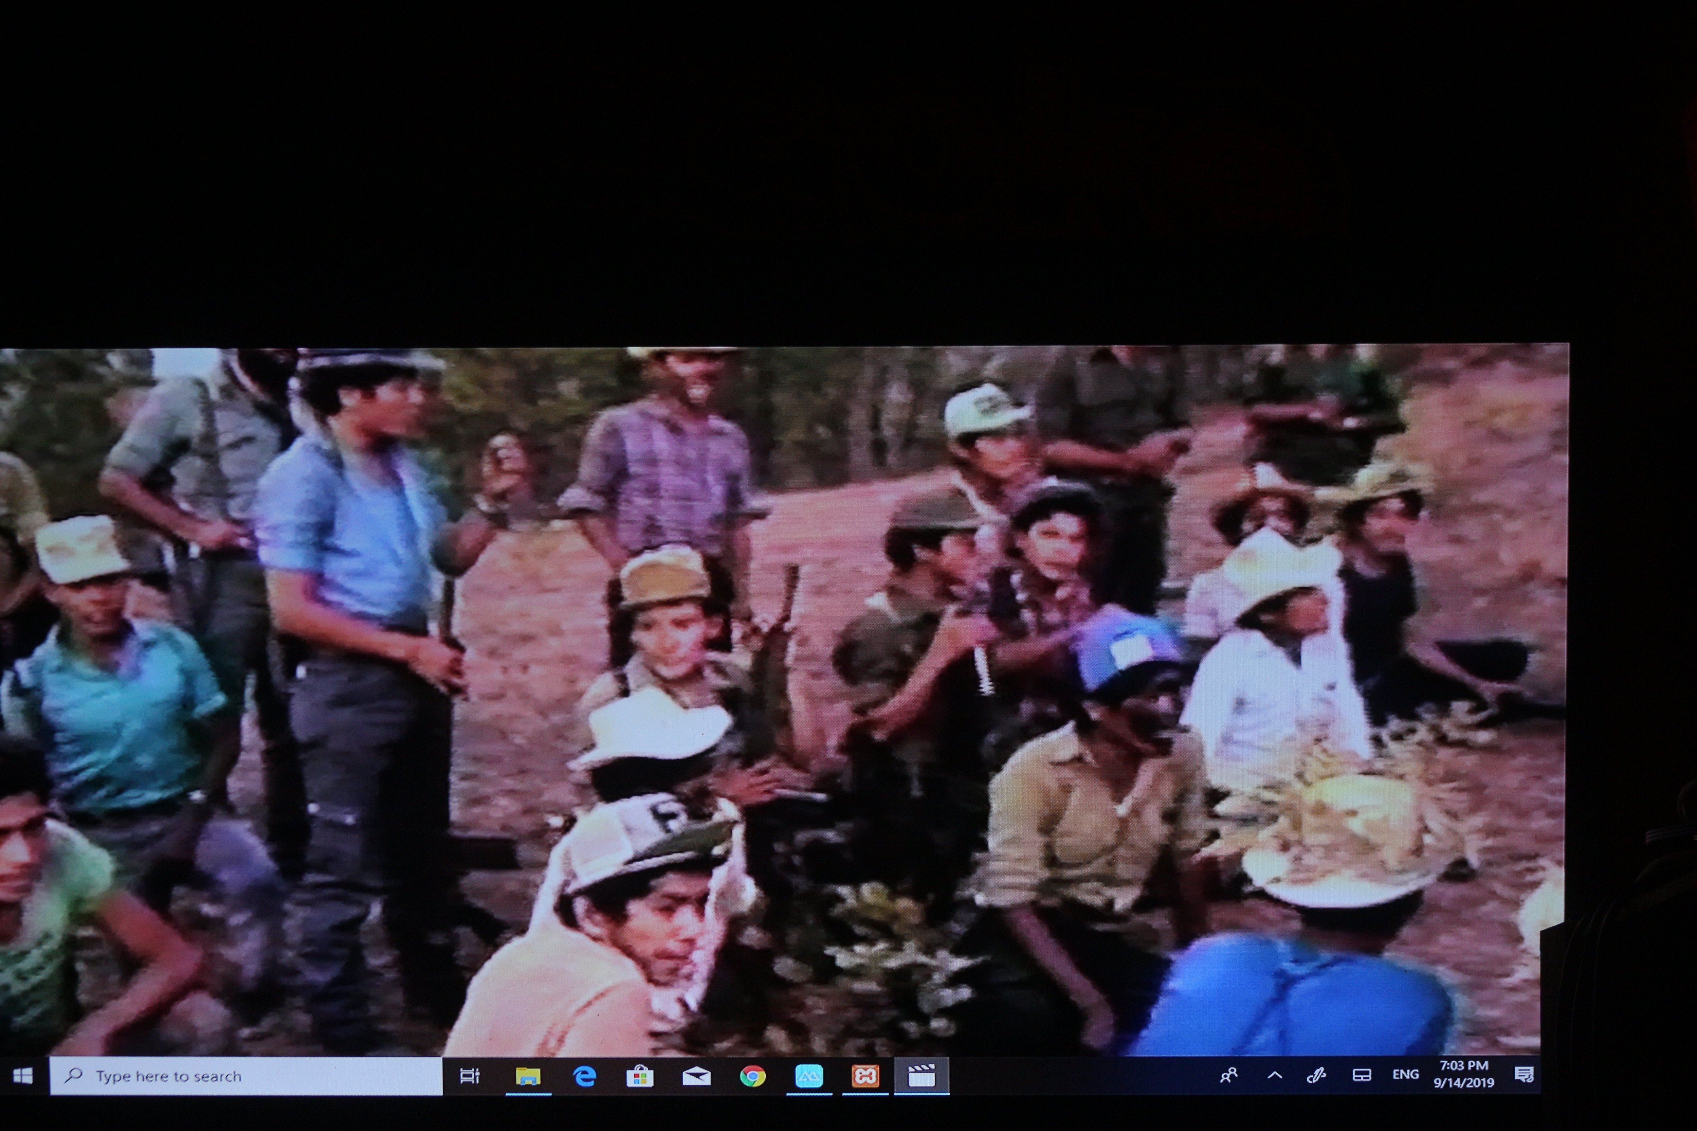Open ENG language input selector
Viewport: 1697px width, 1131px height.
point(1406,1075)
